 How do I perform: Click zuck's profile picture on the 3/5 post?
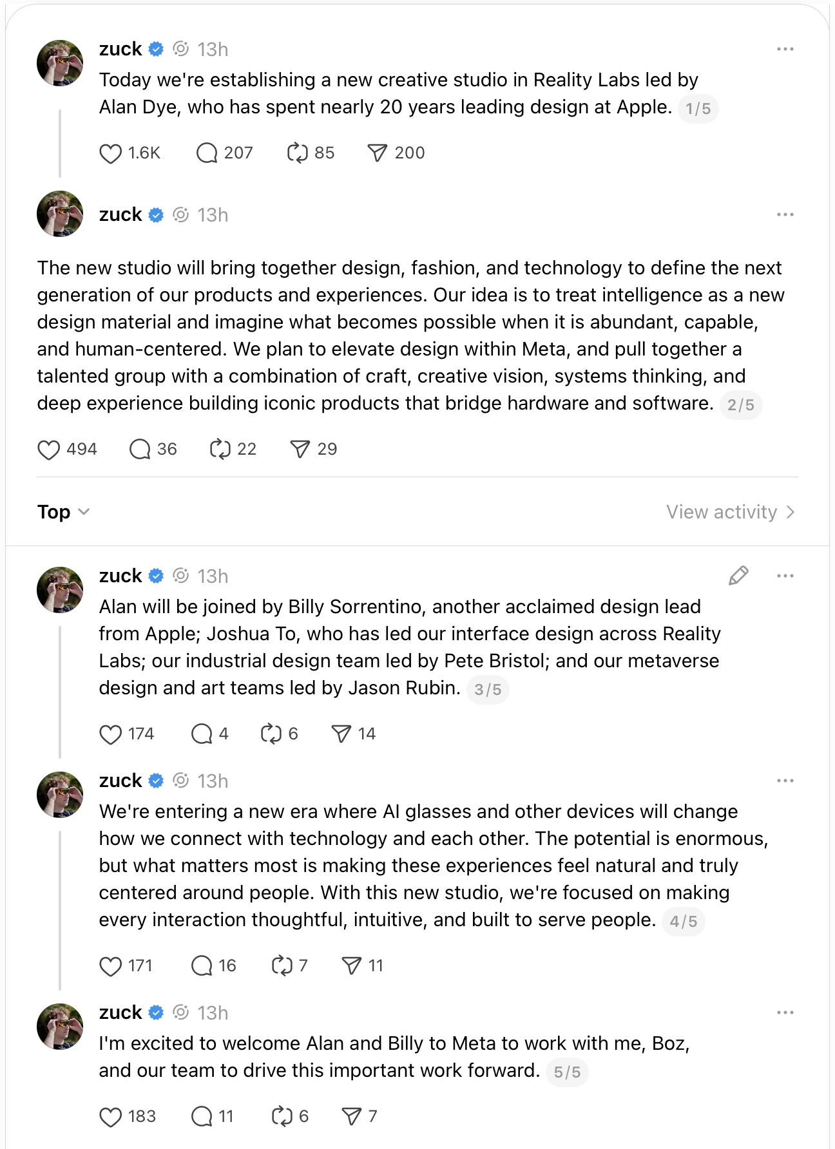pyautogui.click(x=60, y=590)
